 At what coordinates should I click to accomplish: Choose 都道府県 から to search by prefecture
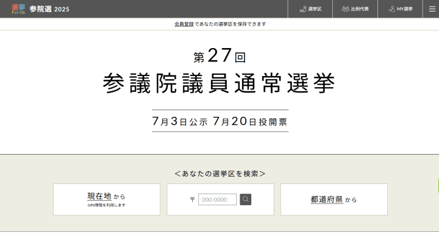(334, 199)
